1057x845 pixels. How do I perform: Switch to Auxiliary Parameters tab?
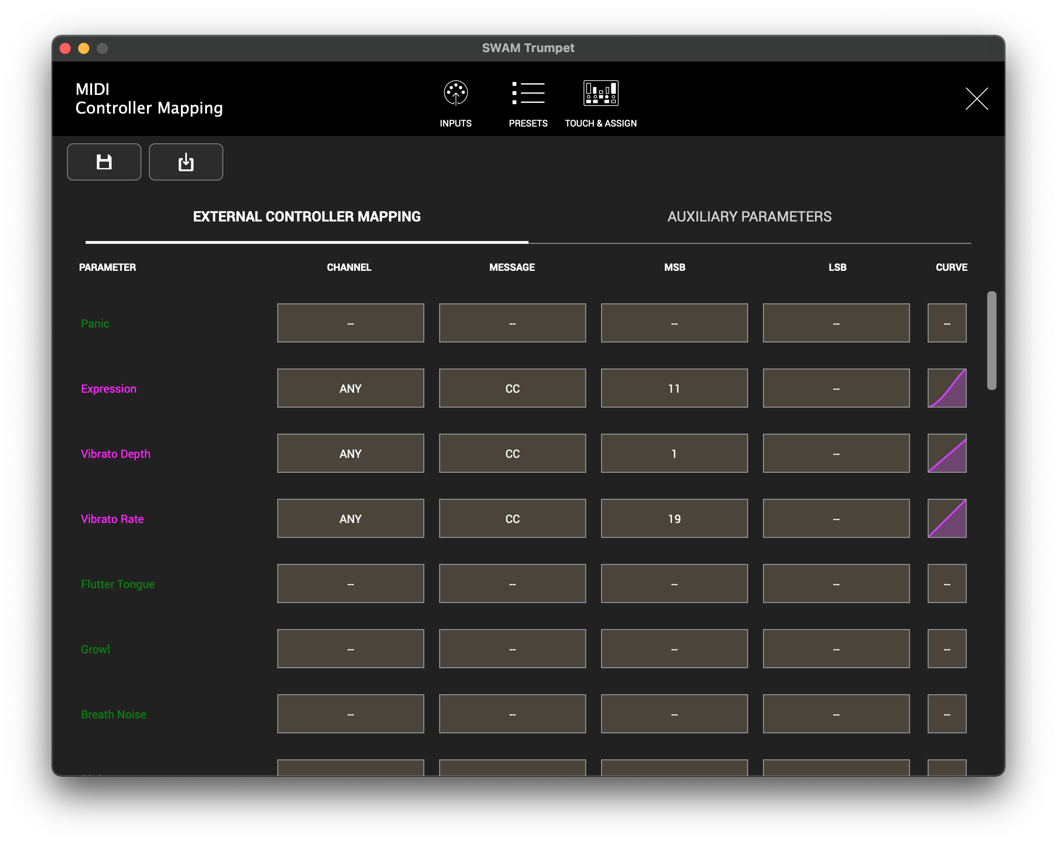click(749, 216)
